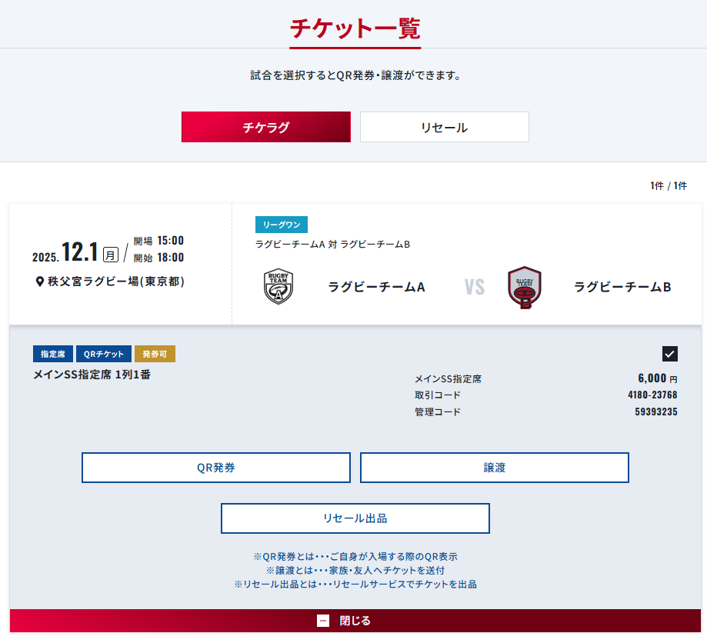Click the Rugby Team A logo
The height and width of the screenshot is (643, 707).
[278, 287]
